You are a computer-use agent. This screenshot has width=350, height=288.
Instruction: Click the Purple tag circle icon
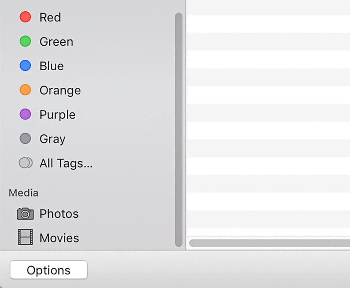coord(25,114)
